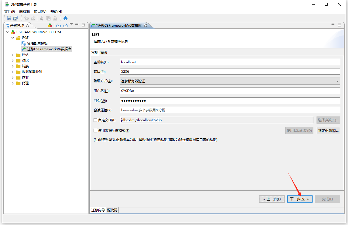Click the Cut scissors icon

pos(41,18)
